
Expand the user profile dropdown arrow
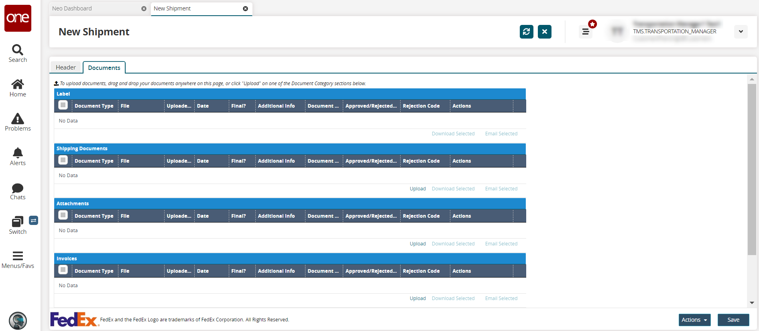click(x=741, y=32)
